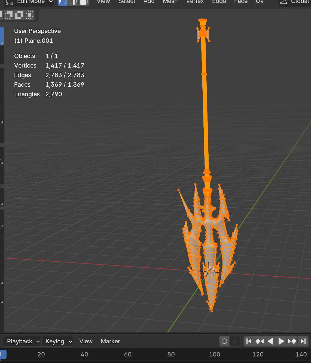Click the Edges count '2,783 / 2,783'
The image size is (311, 363).
tap(65, 75)
